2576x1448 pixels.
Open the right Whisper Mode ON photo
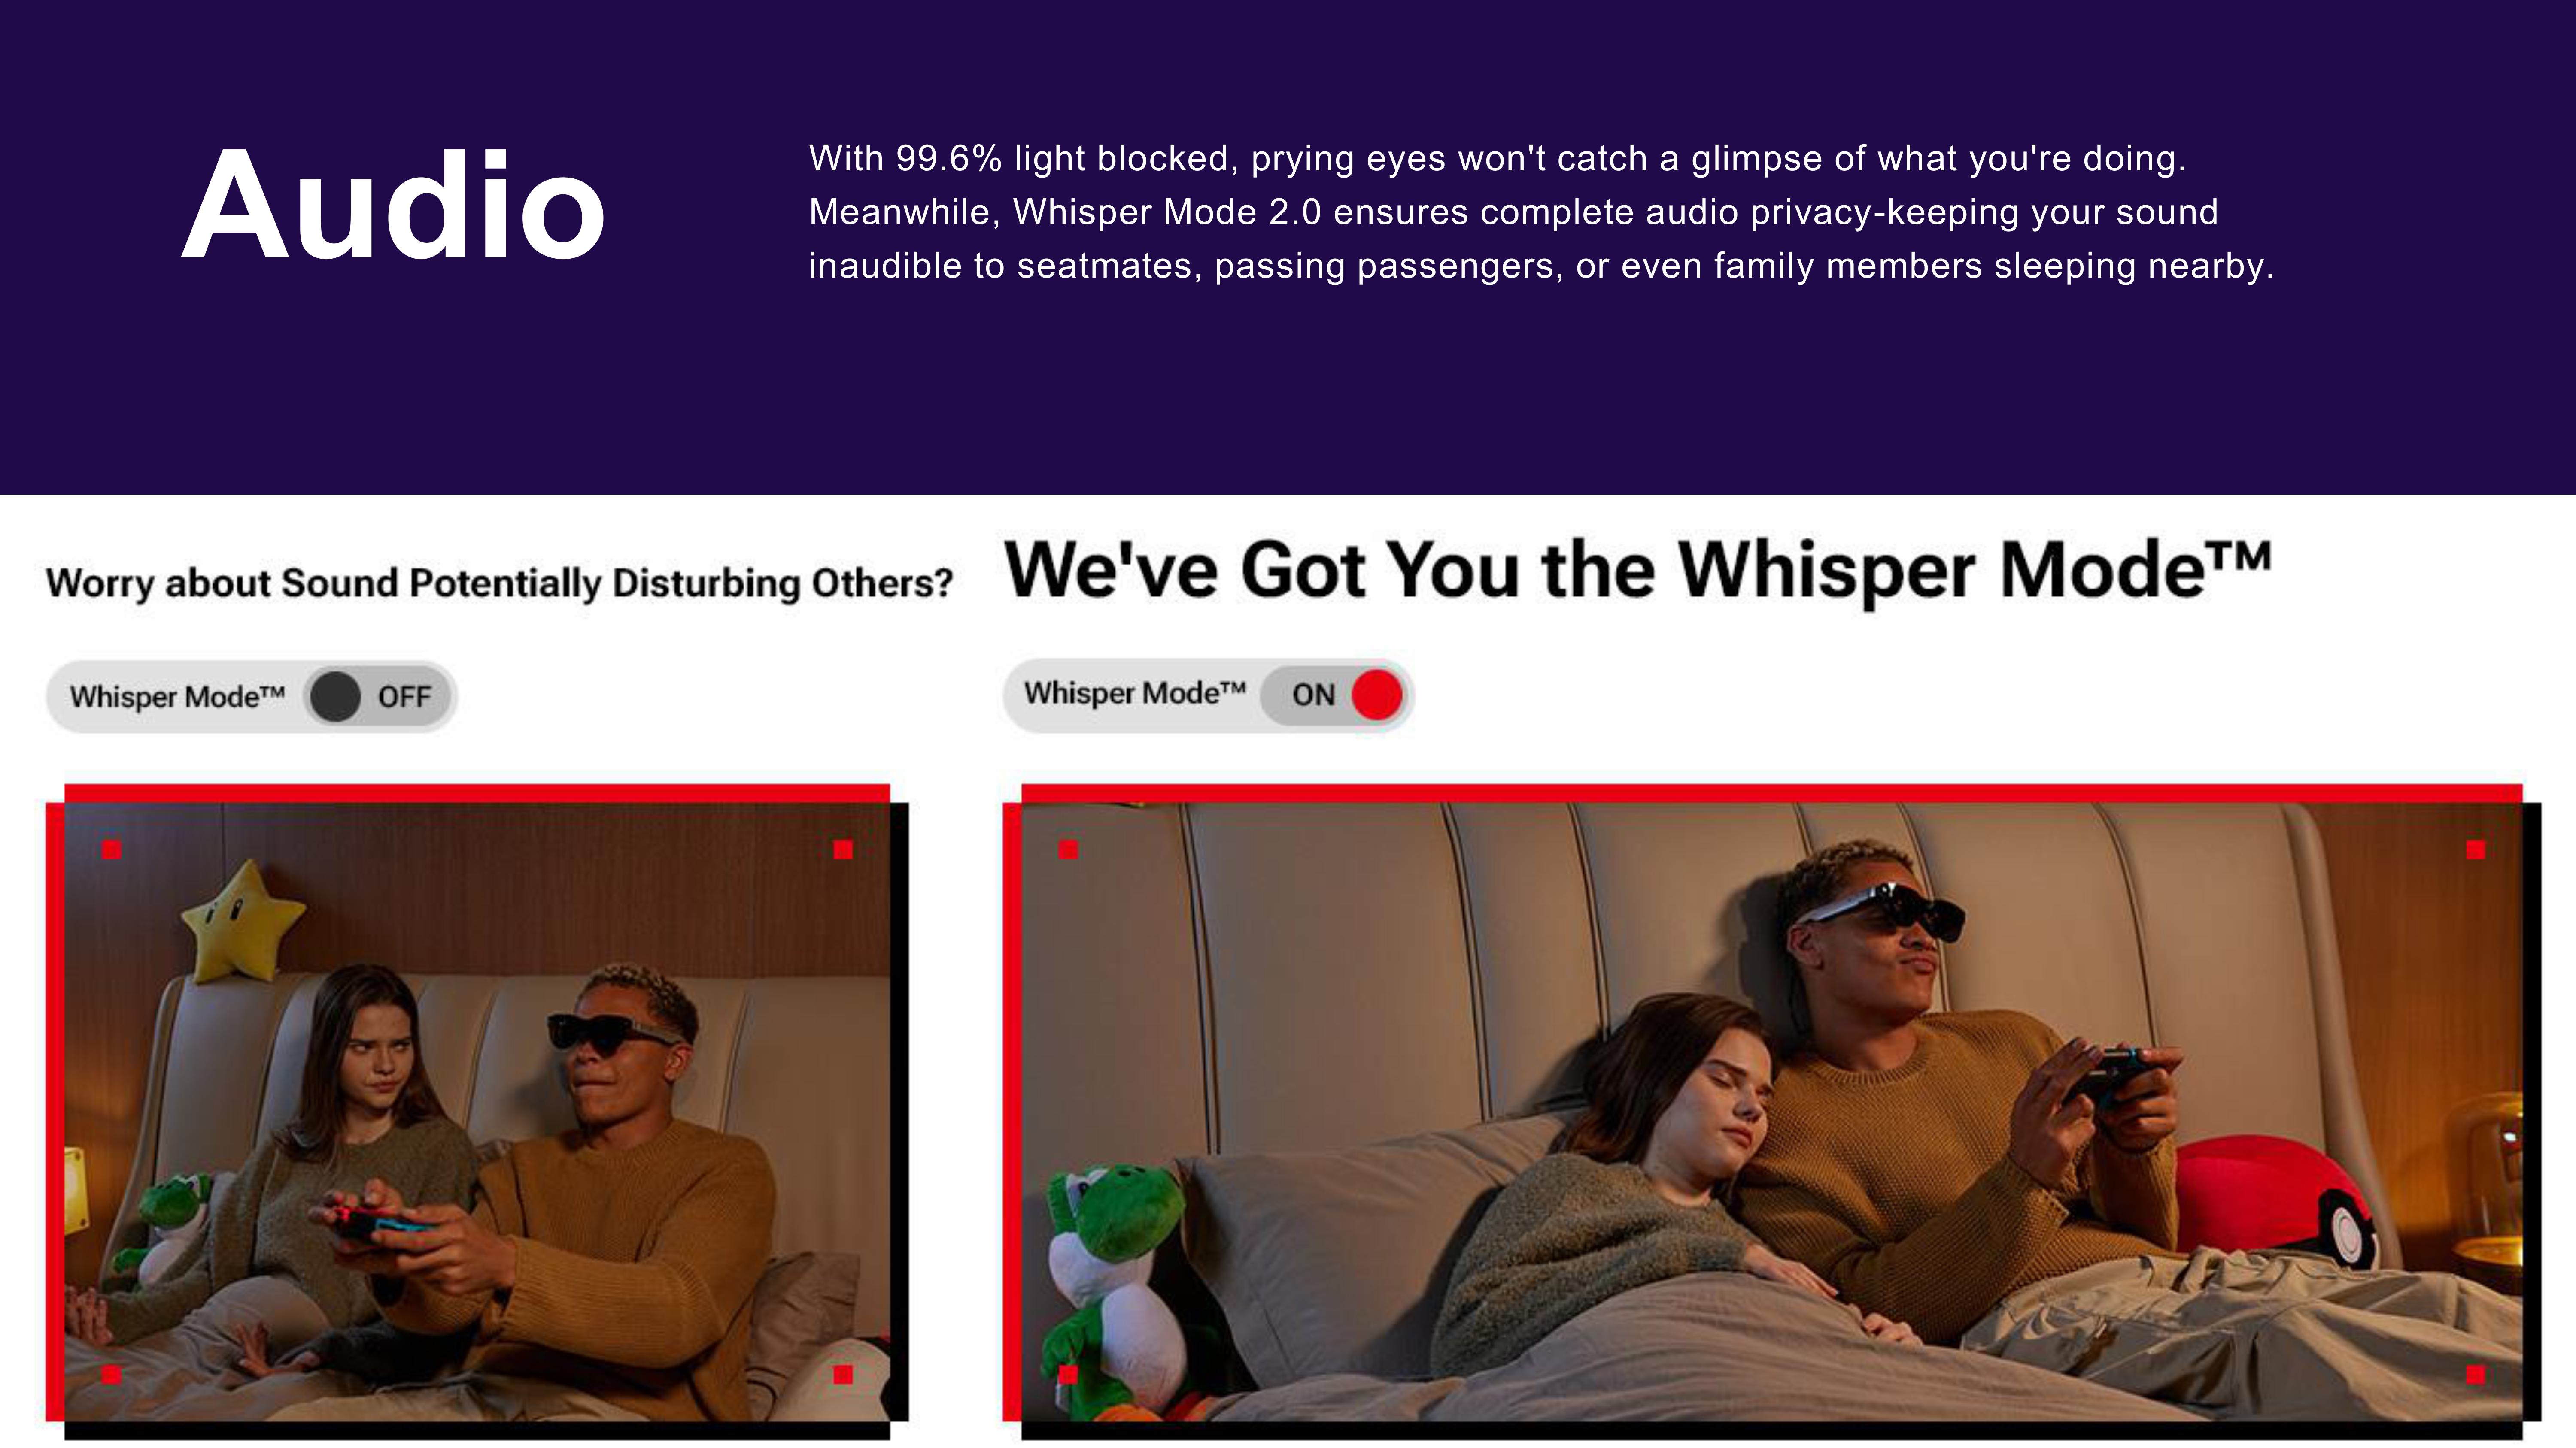point(1771,1111)
